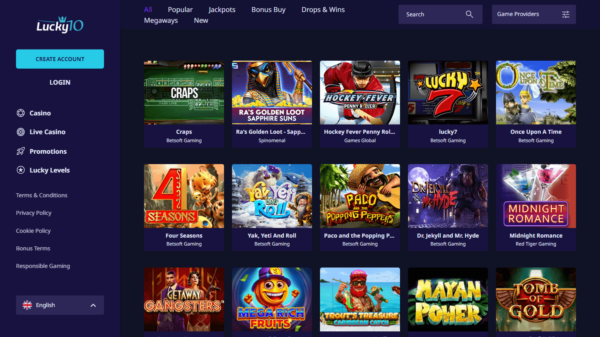Open the Casino menu entry
The height and width of the screenshot is (337, 600).
[x=40, y=113]
